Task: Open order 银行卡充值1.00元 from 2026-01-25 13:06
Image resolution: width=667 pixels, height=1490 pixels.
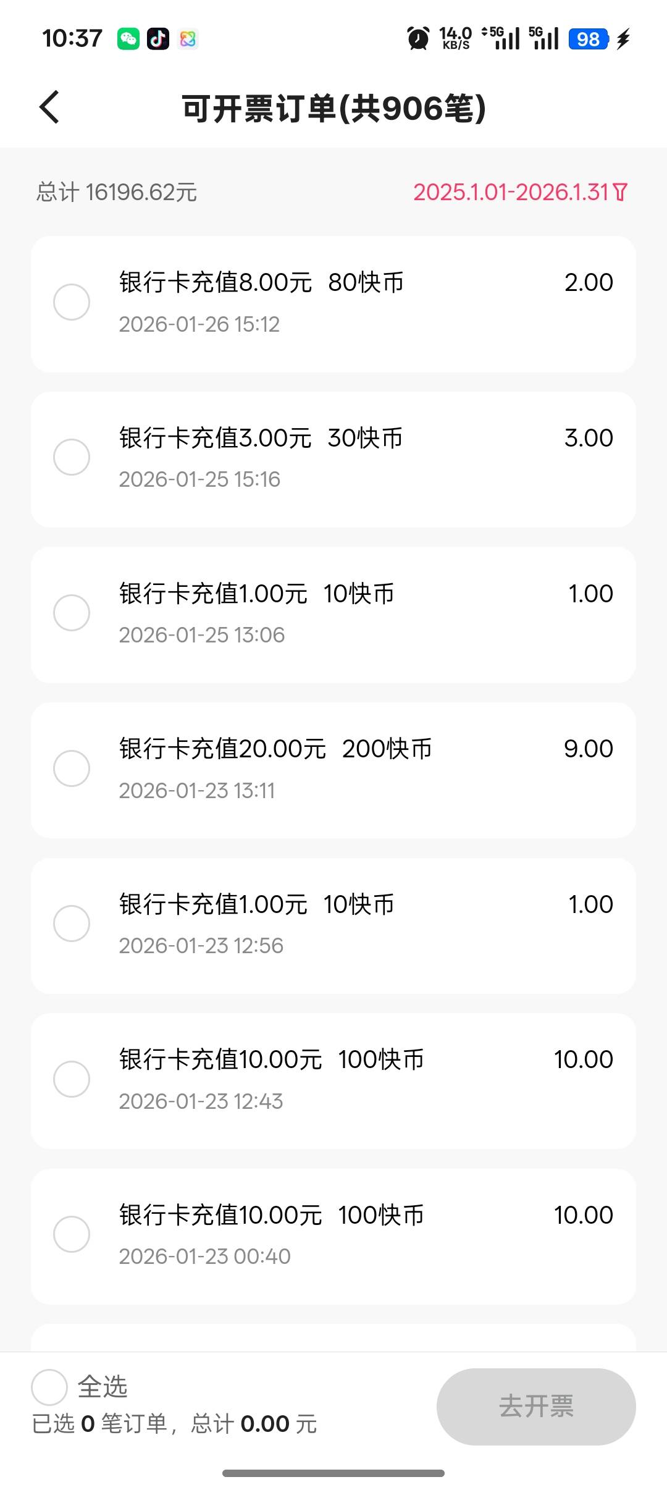Action: click(x=333, y=615)
